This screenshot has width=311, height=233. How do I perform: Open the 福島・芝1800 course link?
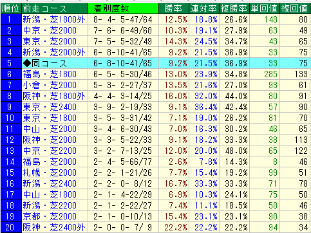tap(50, 75)
